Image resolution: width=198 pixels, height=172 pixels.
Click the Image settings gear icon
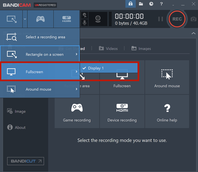pos(10,111)
